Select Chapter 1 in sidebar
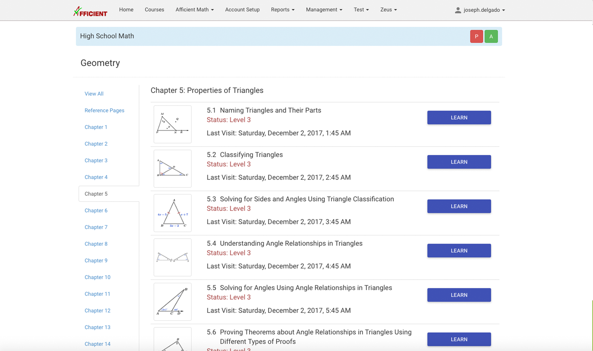Viewport: 593px width, 351px height. point(96,127)
